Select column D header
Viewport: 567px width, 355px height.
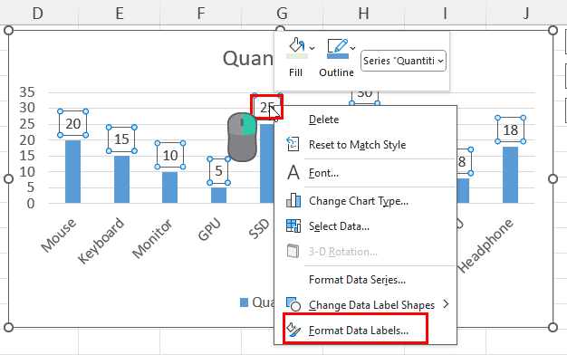pyautogui.click(x=38, y=14)
